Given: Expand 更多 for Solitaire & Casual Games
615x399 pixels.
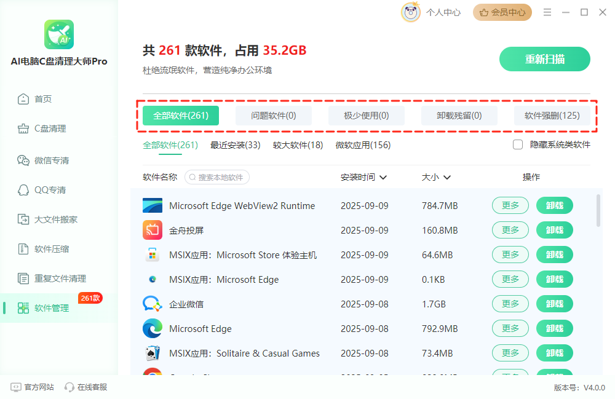Looking at the screenshot, I should [510, 353].
